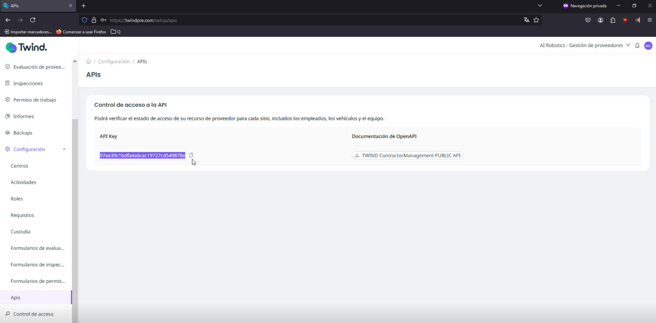
Task: Reload the current page
Action: pos(33,20)
